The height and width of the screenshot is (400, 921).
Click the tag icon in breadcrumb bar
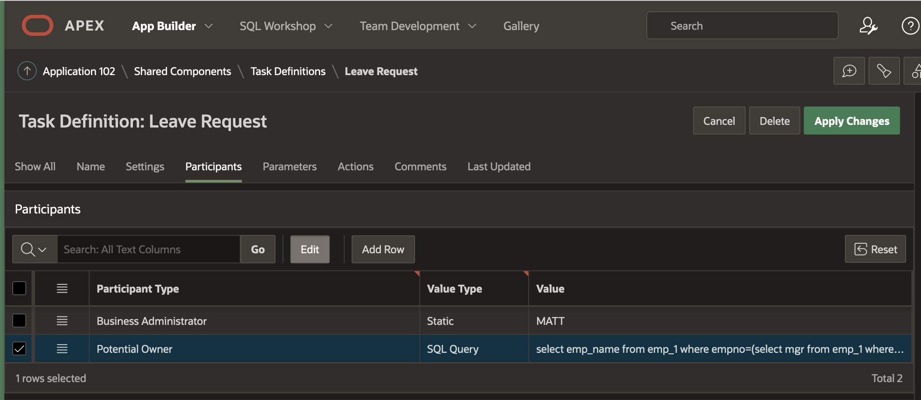883,71
